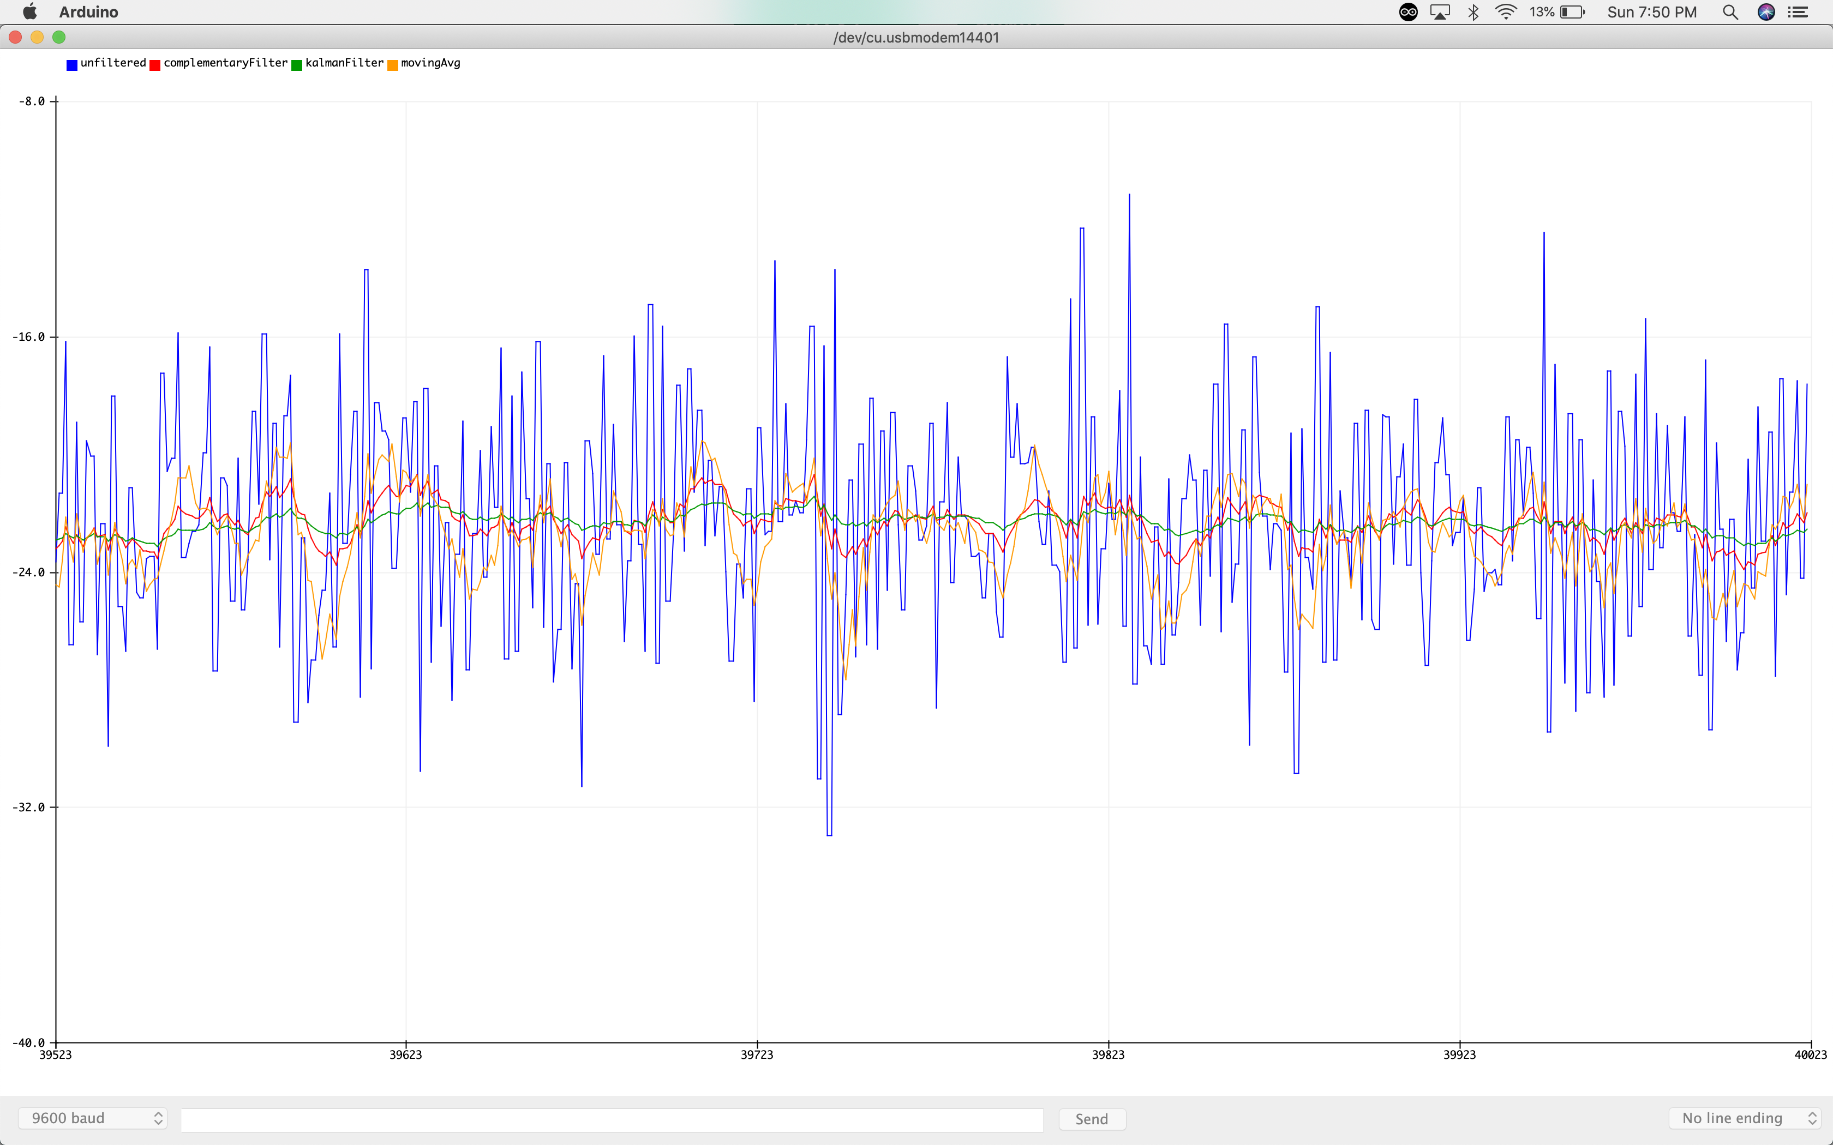Click the green kalmanFilter legend swatch
The width and height of the screenshot is (1833, 1145).
(297, 65)
